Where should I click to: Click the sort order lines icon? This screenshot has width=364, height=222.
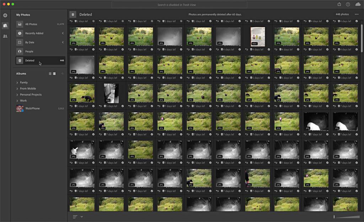[75, 217]
